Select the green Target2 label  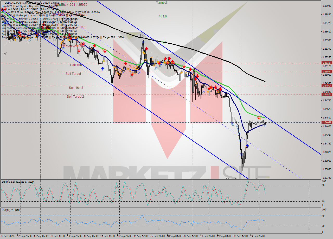tap(162, 2)
